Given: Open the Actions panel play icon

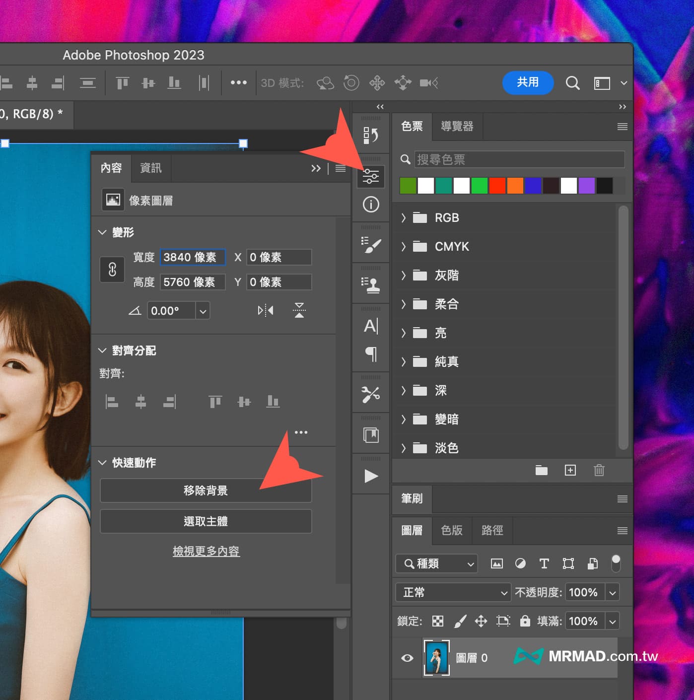Looking at the screenshot, I should click(370, 476).
